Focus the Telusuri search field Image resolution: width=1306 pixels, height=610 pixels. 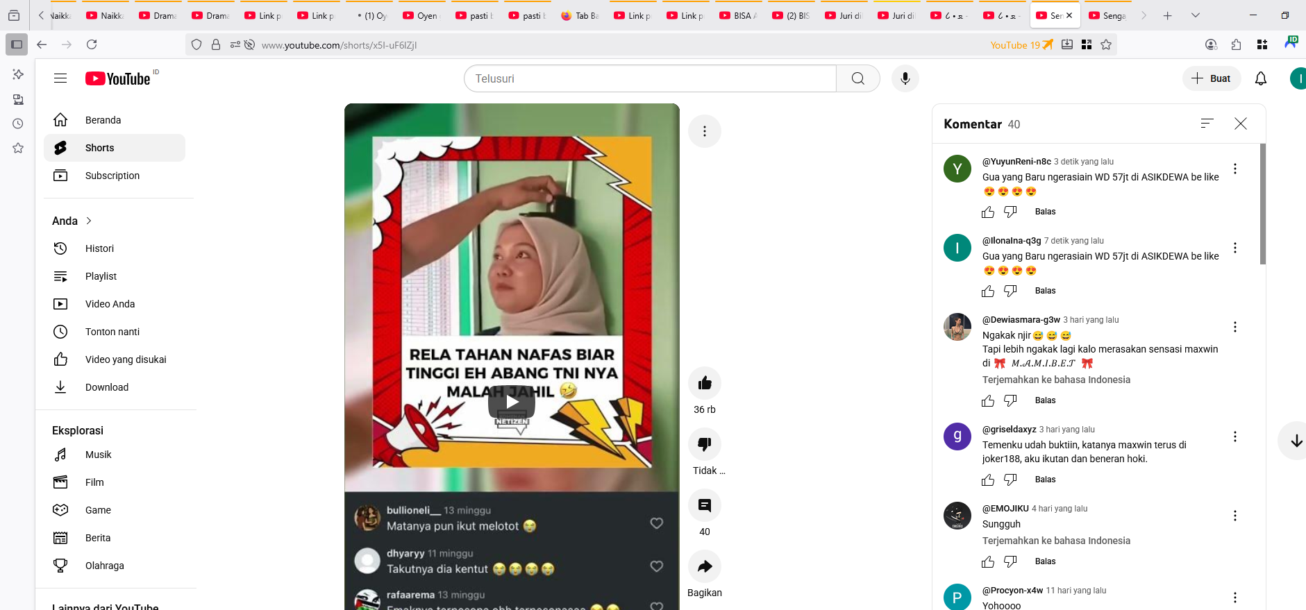pos(651,78)
